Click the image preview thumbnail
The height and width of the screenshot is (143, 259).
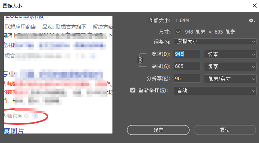click(x=58, y=75)
